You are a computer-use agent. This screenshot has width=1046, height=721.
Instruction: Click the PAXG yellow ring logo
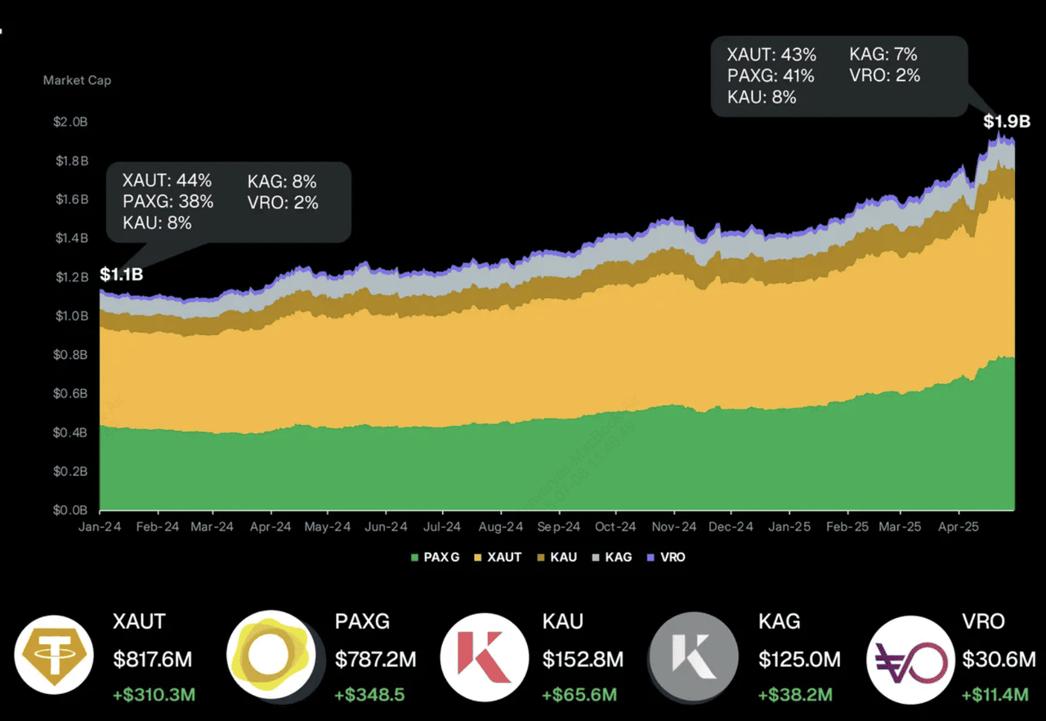coord(271,658)
